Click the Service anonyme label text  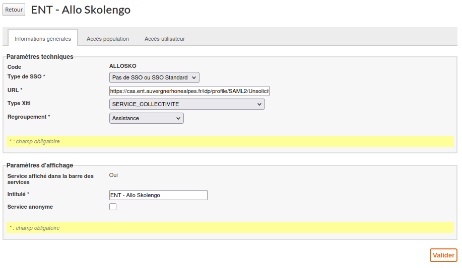click(30, 207)
